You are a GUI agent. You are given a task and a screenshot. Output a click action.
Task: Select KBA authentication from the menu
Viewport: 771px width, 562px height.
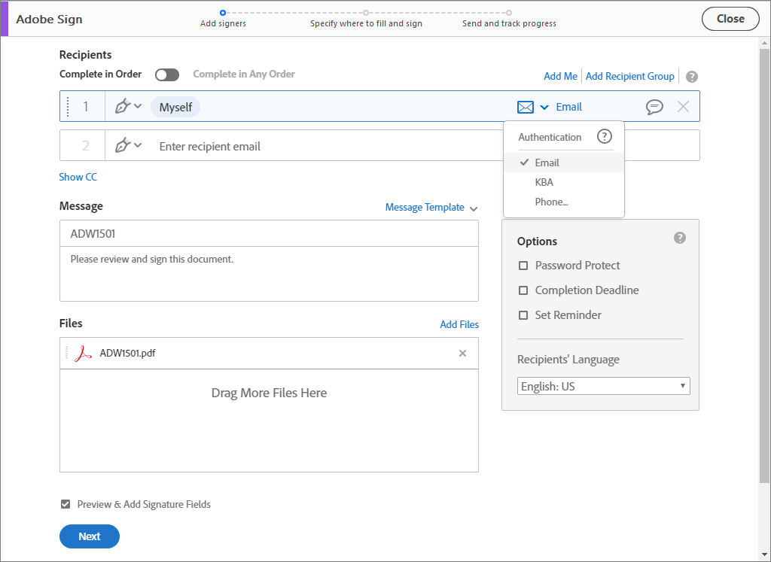click(x=544, y=182)
